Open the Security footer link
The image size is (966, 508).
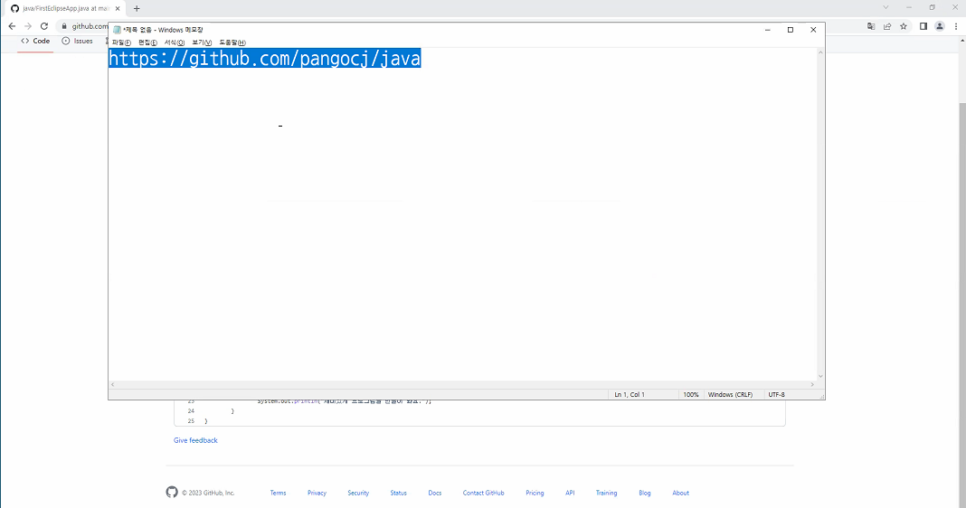tap(358, 493)
